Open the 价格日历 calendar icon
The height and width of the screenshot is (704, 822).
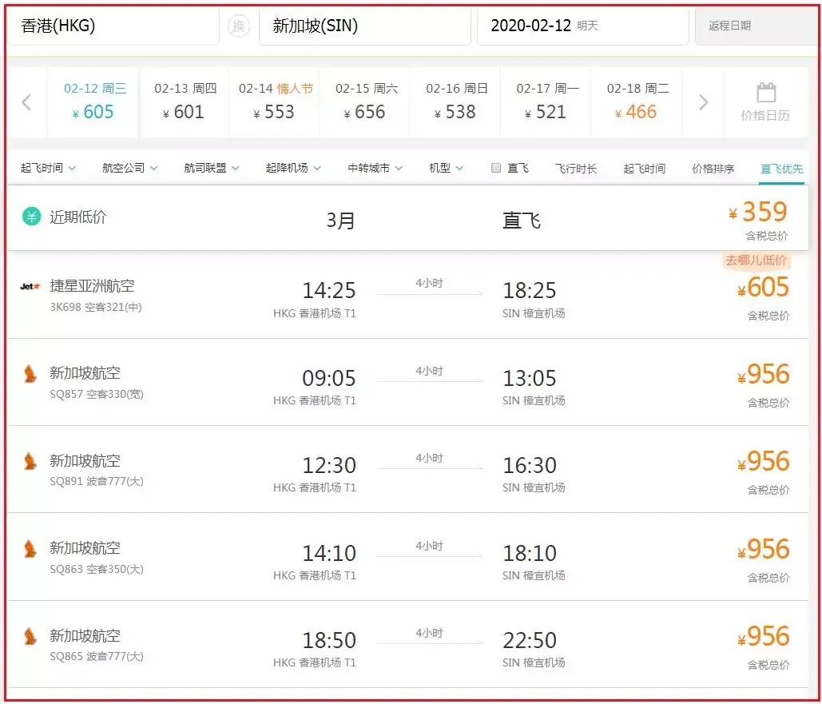point(766,93)
